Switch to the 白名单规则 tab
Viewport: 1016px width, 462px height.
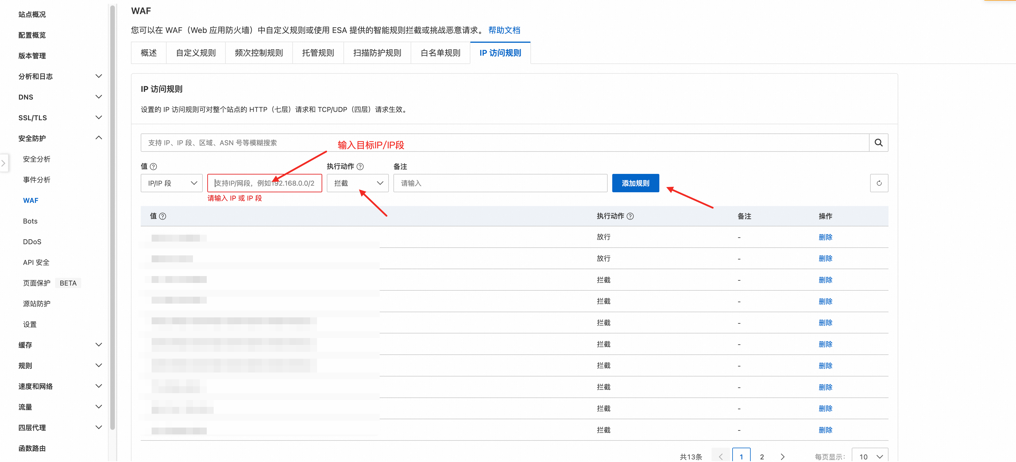click(x=440, y=53)
